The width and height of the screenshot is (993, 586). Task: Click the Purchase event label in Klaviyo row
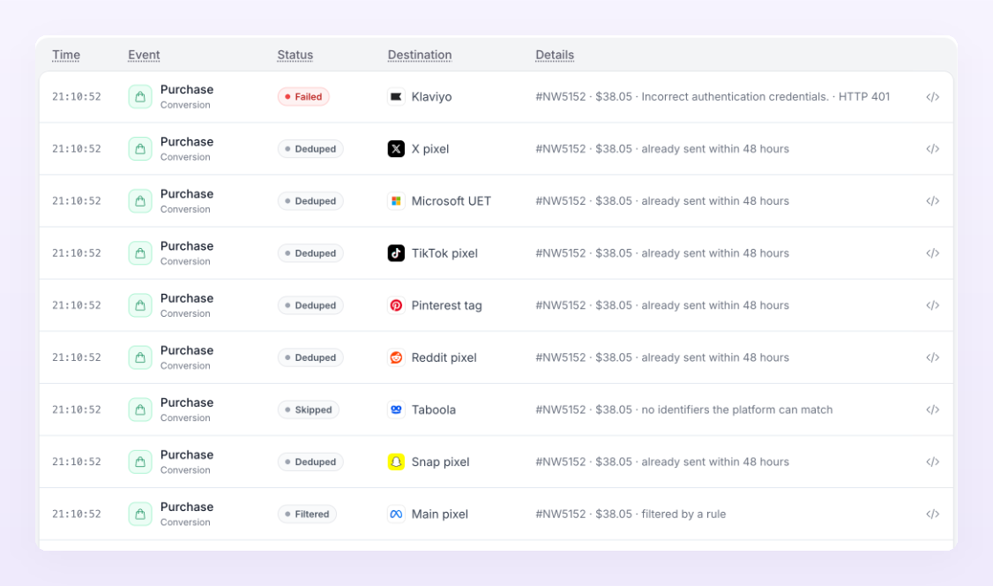[x=187, y=89]
